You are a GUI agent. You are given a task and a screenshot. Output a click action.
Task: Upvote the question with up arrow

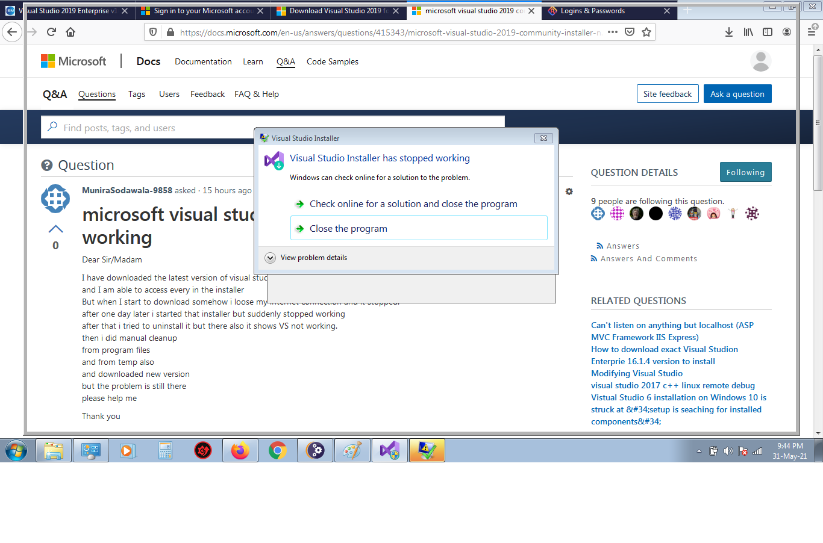click(x=55, y=229)
